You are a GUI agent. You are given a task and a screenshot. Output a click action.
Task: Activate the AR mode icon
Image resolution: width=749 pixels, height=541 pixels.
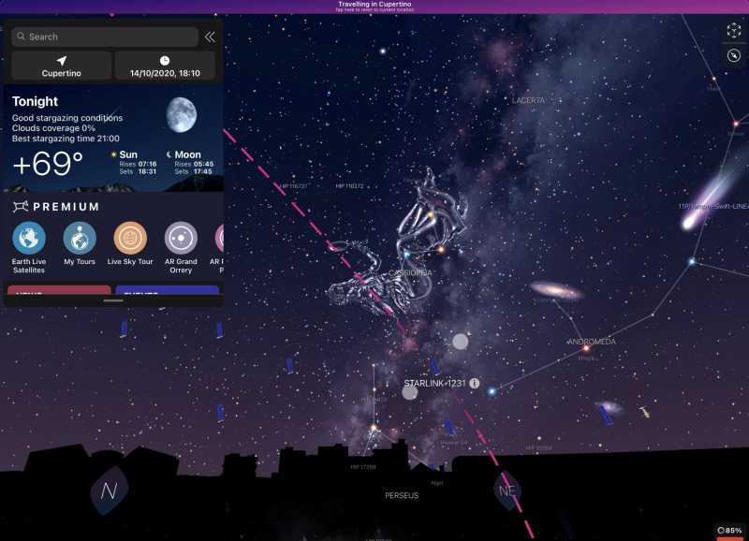734,31
